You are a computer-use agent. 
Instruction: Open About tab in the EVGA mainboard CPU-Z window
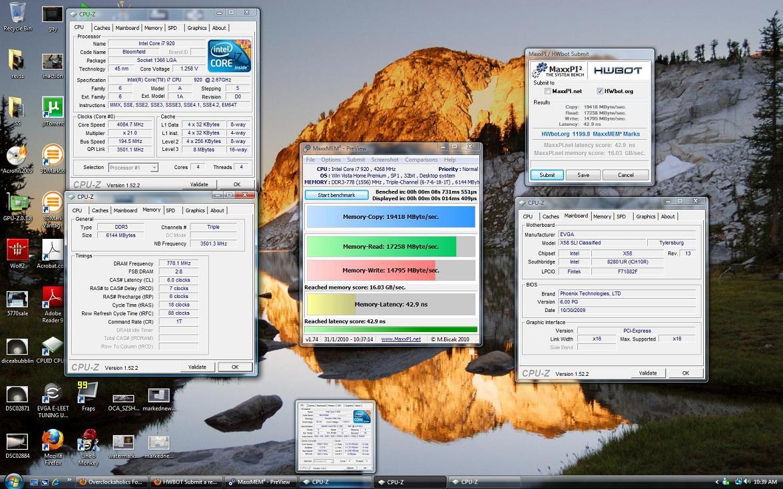click(668, 217)
